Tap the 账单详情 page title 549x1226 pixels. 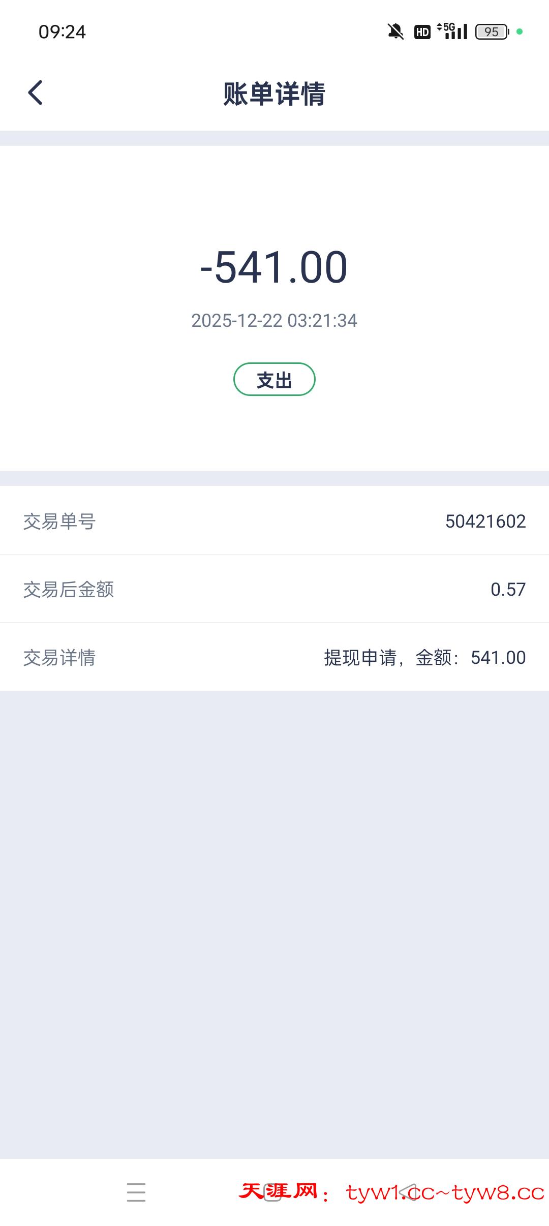coord(274,94)
